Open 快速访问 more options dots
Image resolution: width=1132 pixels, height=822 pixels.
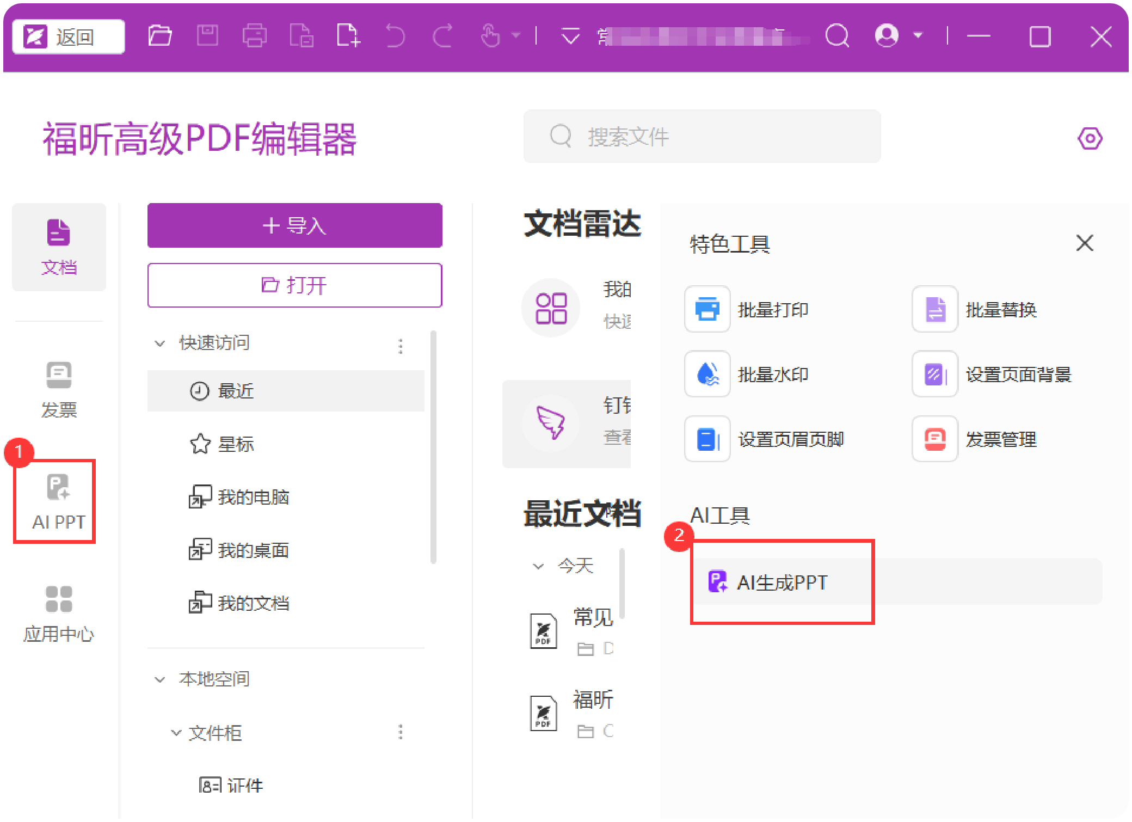401,346
